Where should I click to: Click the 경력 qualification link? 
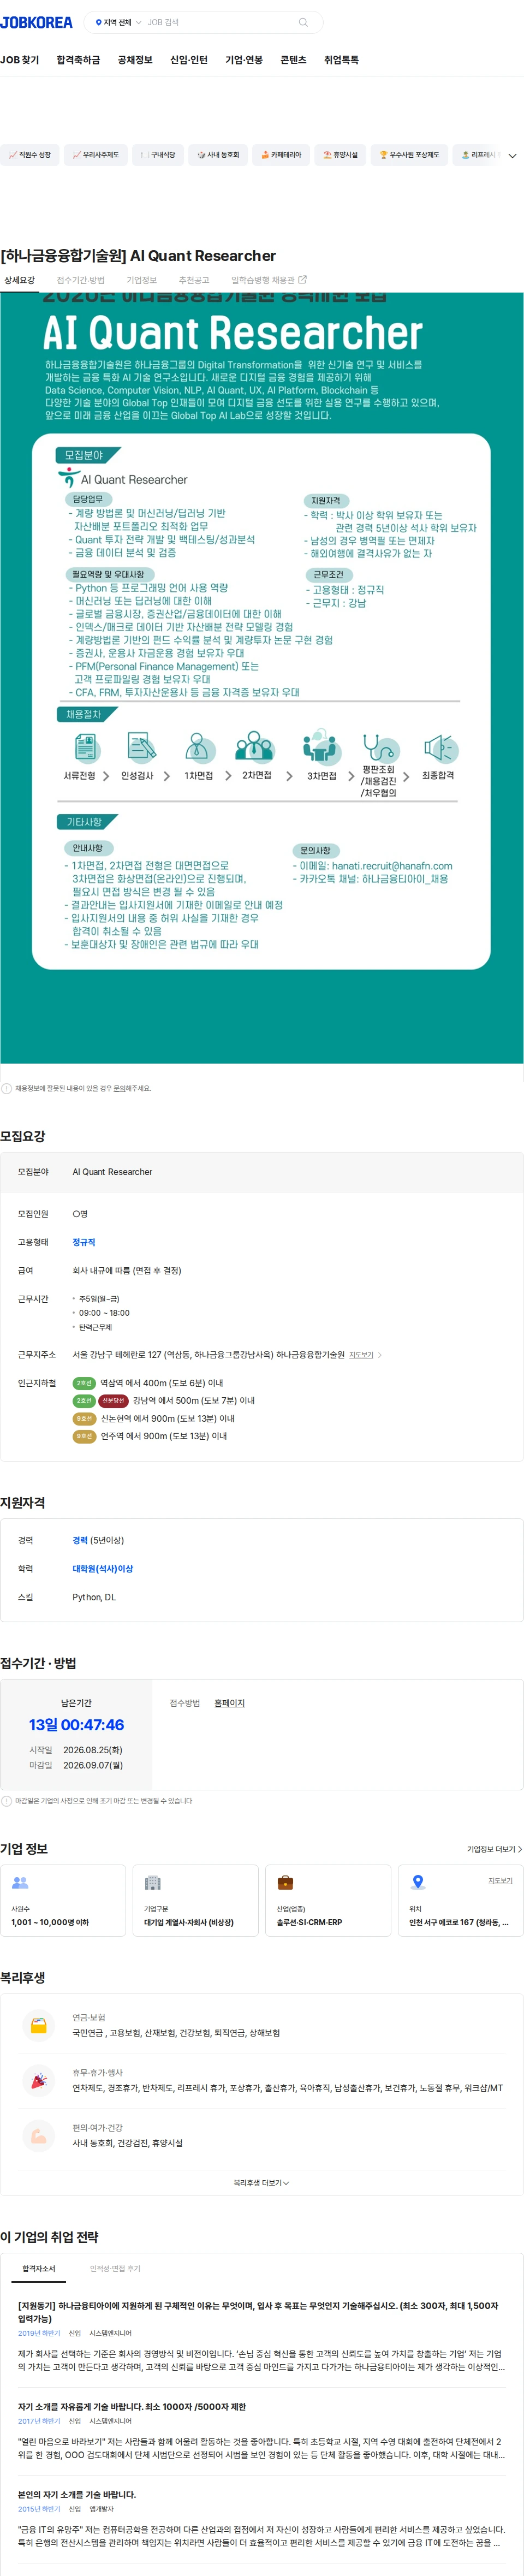(80, 1540)
